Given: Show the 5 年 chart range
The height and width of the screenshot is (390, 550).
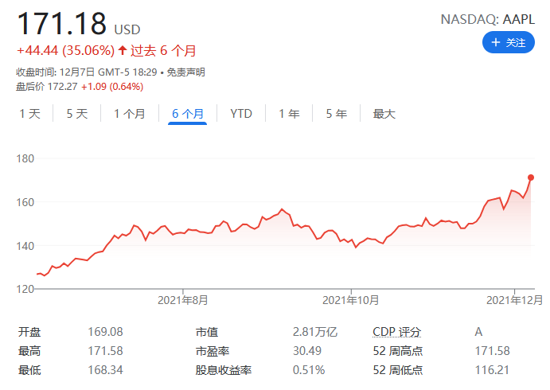Looking at the screenshot, I should pyautogui.click(x=337, y=114).
